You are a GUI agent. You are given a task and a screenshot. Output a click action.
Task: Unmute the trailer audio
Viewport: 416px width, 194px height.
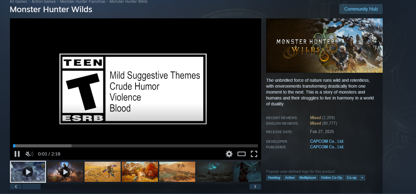coord(29,154)
